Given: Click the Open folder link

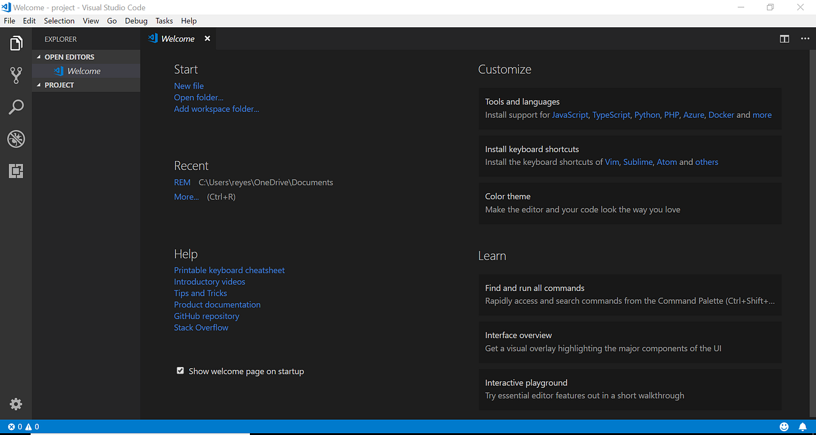Looking at the screenshot, I should click(198, 97).
